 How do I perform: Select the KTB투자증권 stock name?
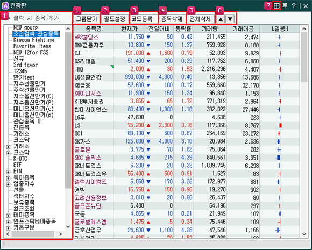click(x=89, y=101)
